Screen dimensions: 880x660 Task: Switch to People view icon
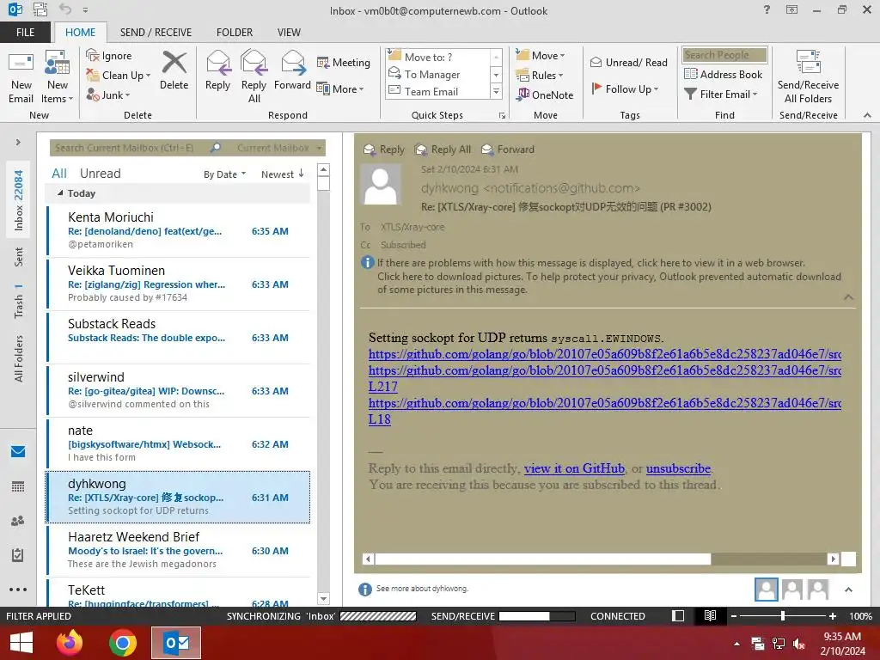18,521
